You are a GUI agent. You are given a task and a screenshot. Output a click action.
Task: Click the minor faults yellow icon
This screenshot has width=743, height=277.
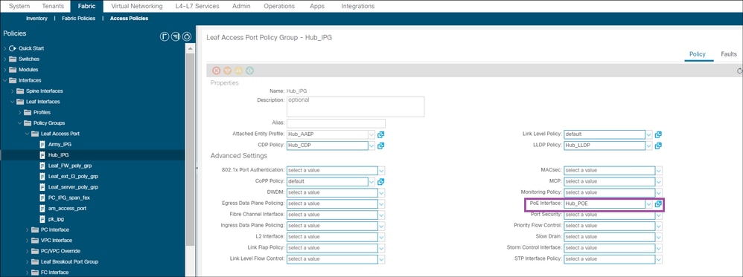coord(238,71)
